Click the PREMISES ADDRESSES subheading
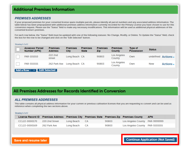 [33, 18]
